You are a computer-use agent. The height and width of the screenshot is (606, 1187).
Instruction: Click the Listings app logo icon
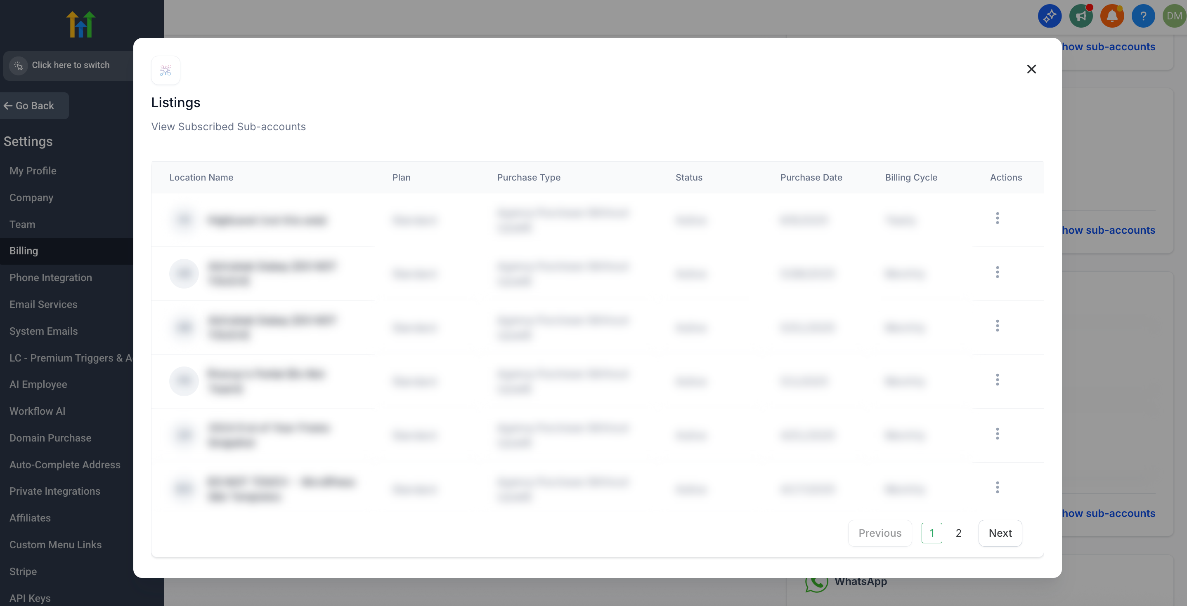pos(166,70)
